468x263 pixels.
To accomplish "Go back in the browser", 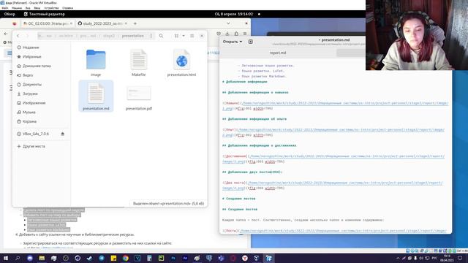I will [x=6, y=34].
